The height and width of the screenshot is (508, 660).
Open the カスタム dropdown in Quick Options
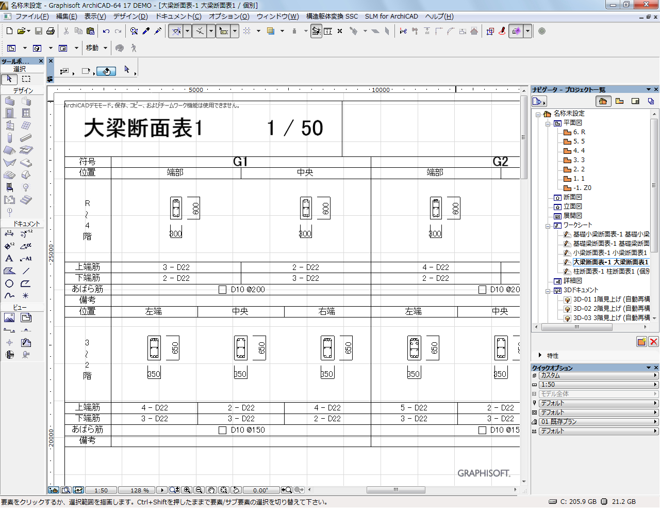599,375
